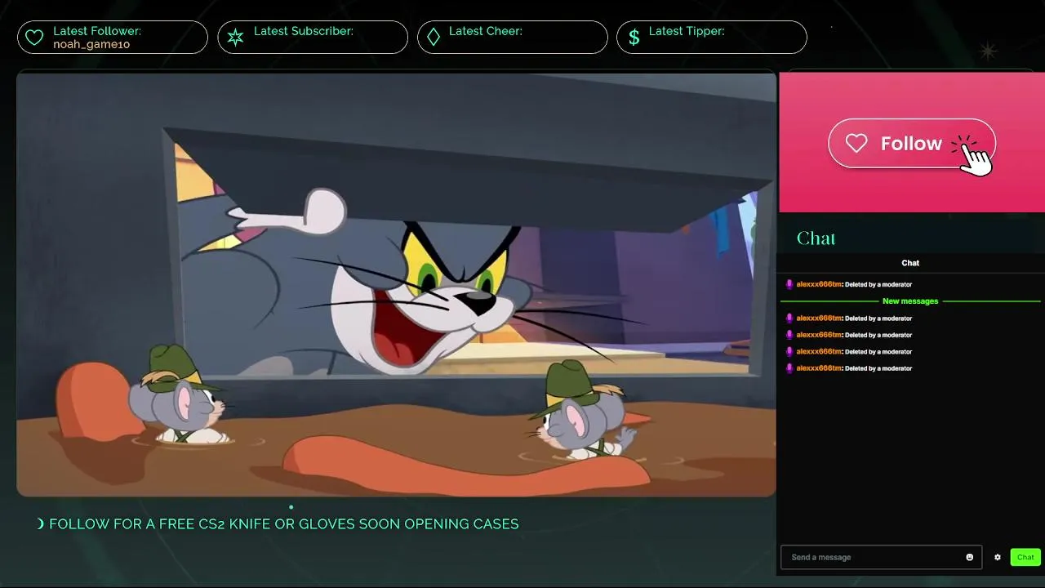The width and height of the screenshot is (1045, 588).
Task: Open the emoji picker in the message box
Action: tap(970, 557)
